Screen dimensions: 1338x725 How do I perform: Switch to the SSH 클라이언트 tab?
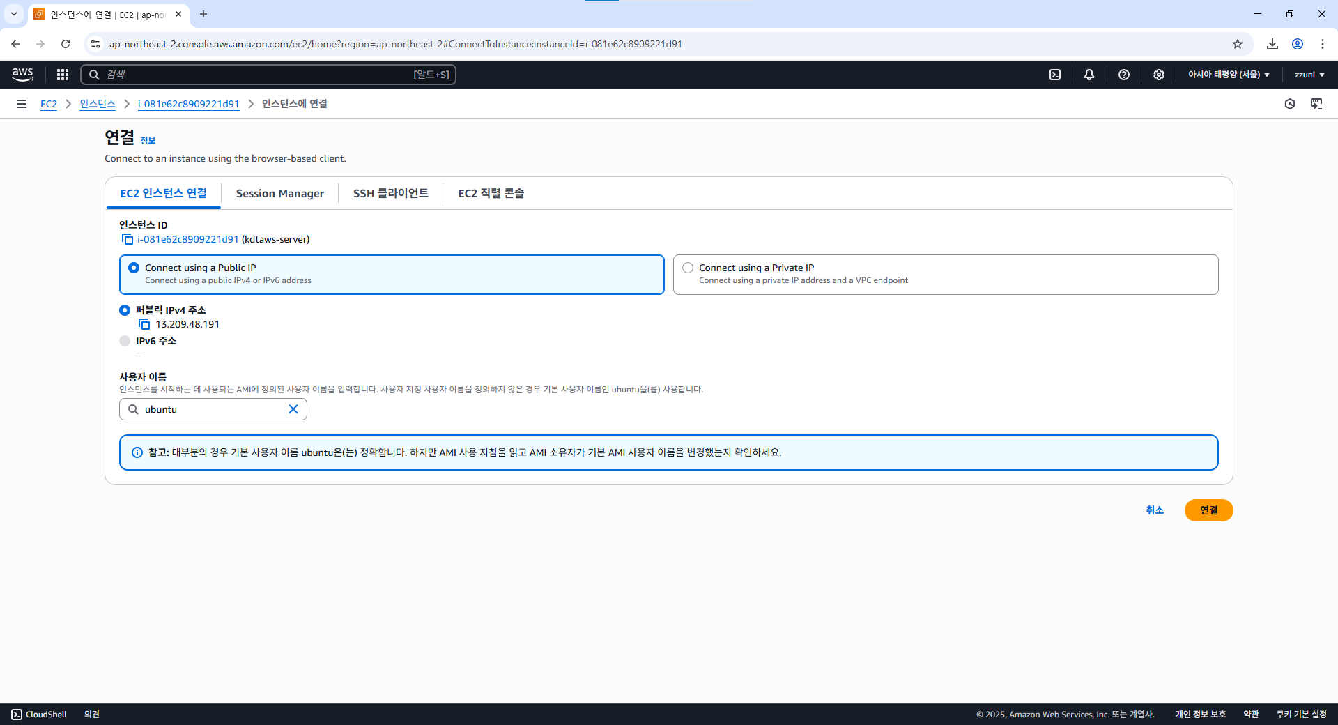(391, 193)
